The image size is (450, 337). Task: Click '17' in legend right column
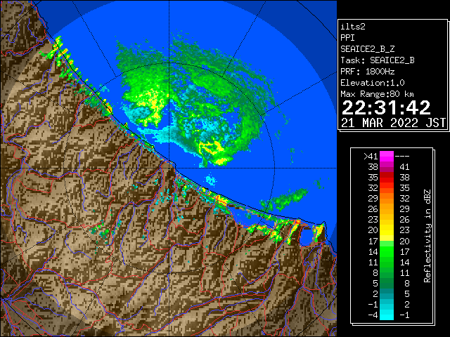pos(404,251)
